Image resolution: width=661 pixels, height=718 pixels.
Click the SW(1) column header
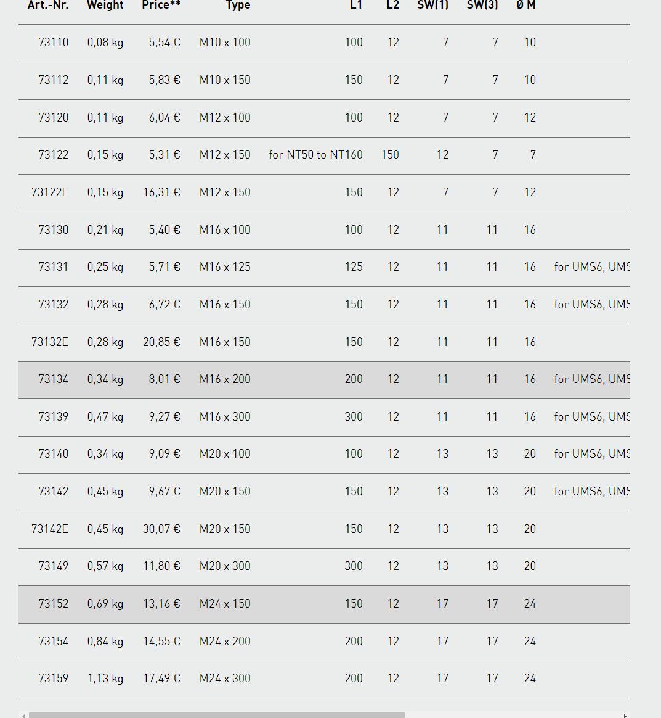(x=432, y=5)
